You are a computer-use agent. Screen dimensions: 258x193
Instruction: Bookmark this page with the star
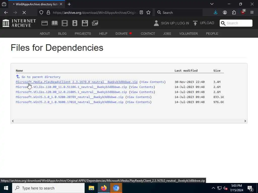pyautogui.click(x=148, y=13)
